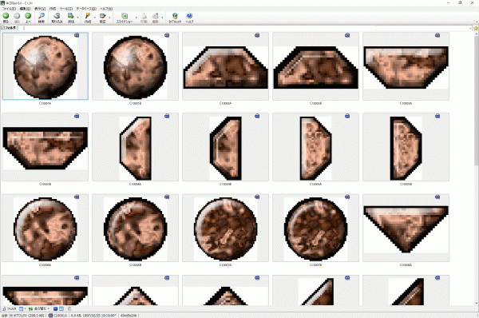Click the favorites star at the path bar end

pyautogui.click(x=476, y=28)
